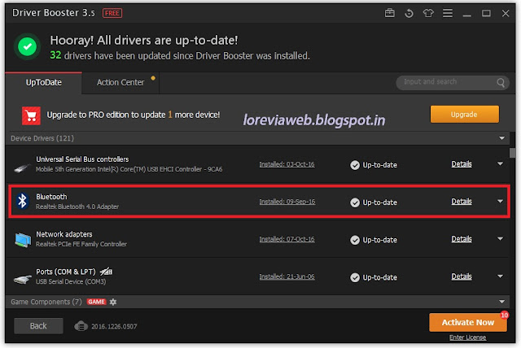The image size is (521, 348).
Task: Open Details for Ports (COM & LPT)
Action: (462, 276)
